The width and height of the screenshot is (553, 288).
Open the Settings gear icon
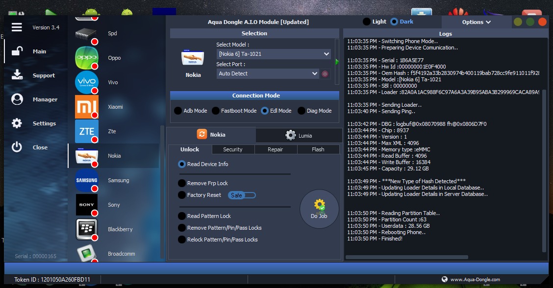coord(17,123)
